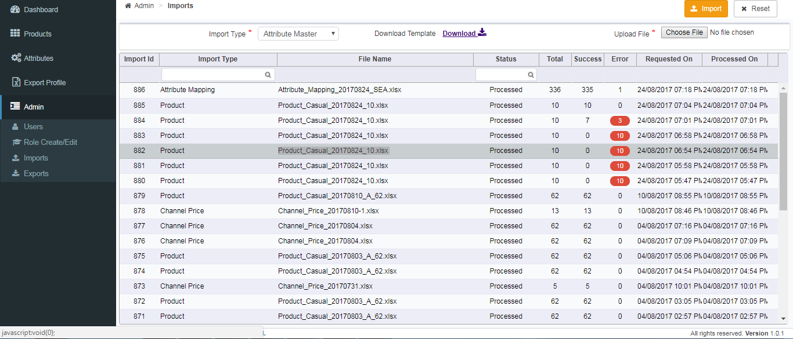Click search icon in Import Type filter
793x339 pixels.
[268, 75]
